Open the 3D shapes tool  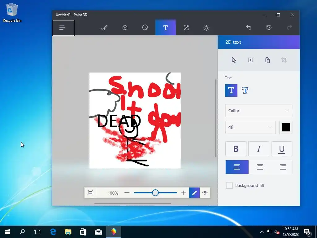point(125,28)
